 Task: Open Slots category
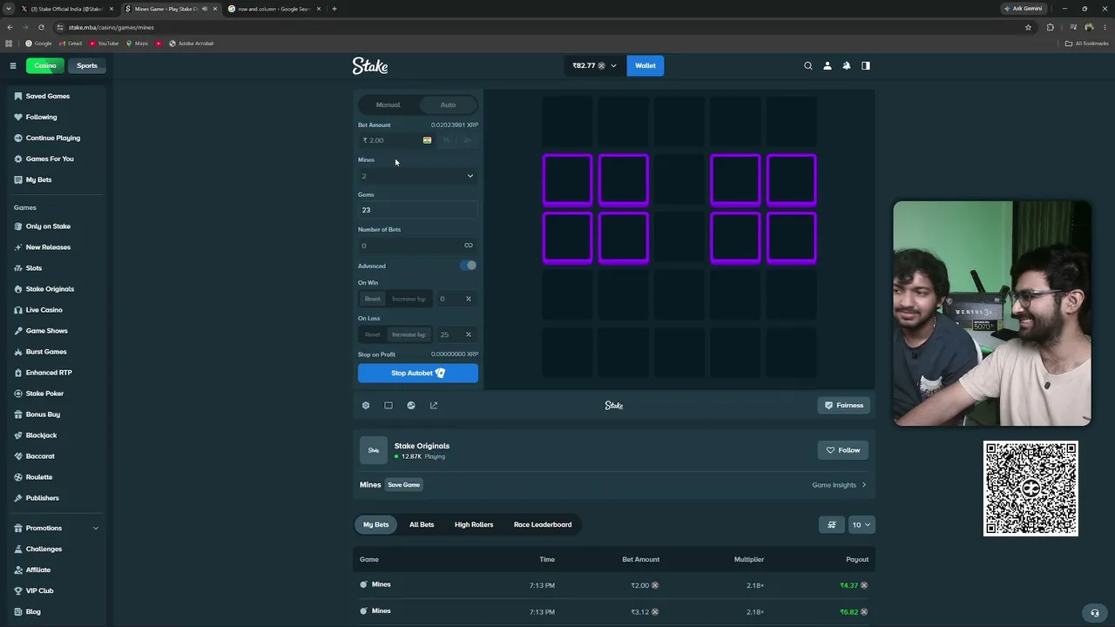point(33,268)
